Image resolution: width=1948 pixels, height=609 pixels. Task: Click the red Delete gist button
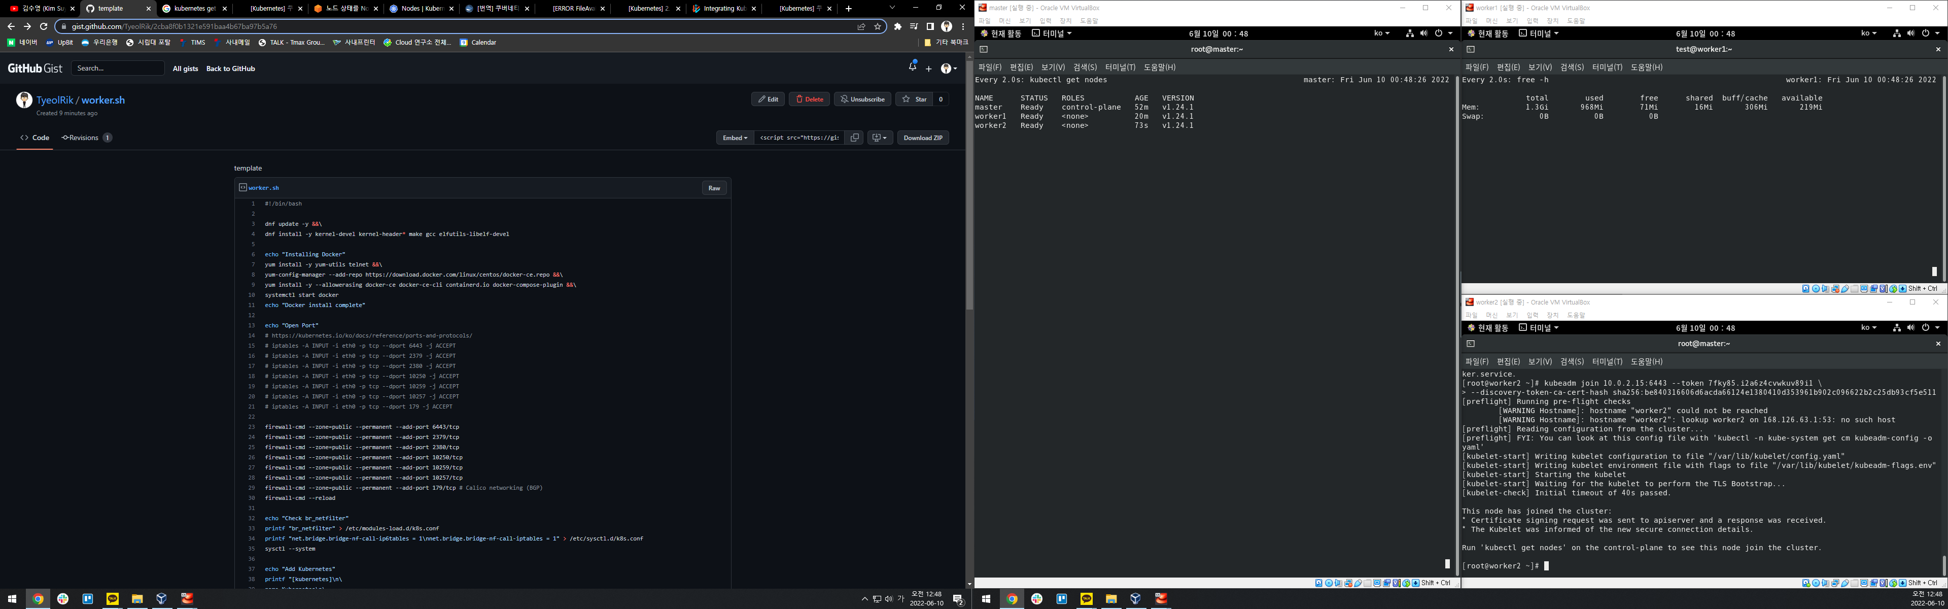coord(809,99)
